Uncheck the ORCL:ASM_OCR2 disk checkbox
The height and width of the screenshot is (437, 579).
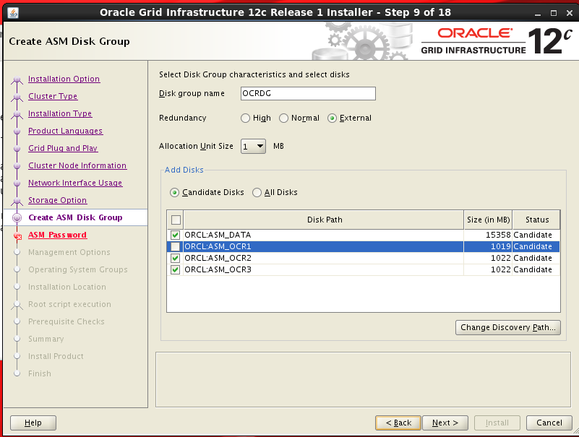175,258
